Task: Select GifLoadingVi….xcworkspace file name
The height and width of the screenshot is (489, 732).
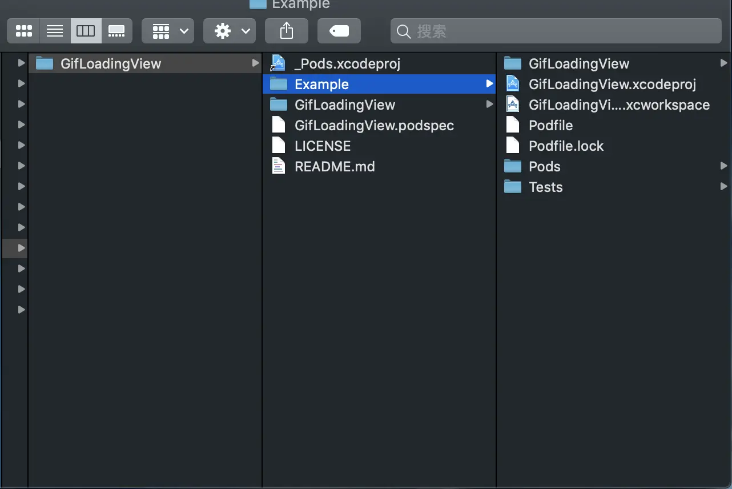Action: point(619,105)
